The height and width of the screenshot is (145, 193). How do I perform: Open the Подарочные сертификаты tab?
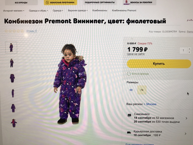pos(100,2)
